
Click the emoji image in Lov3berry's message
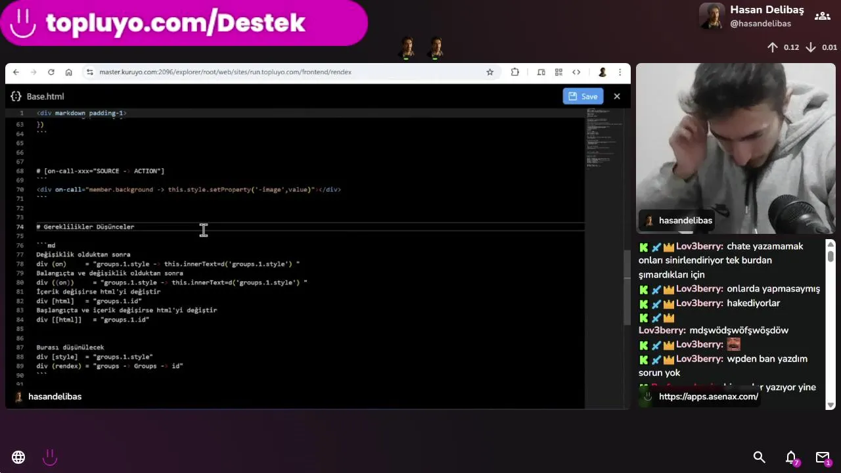[733, 345]
